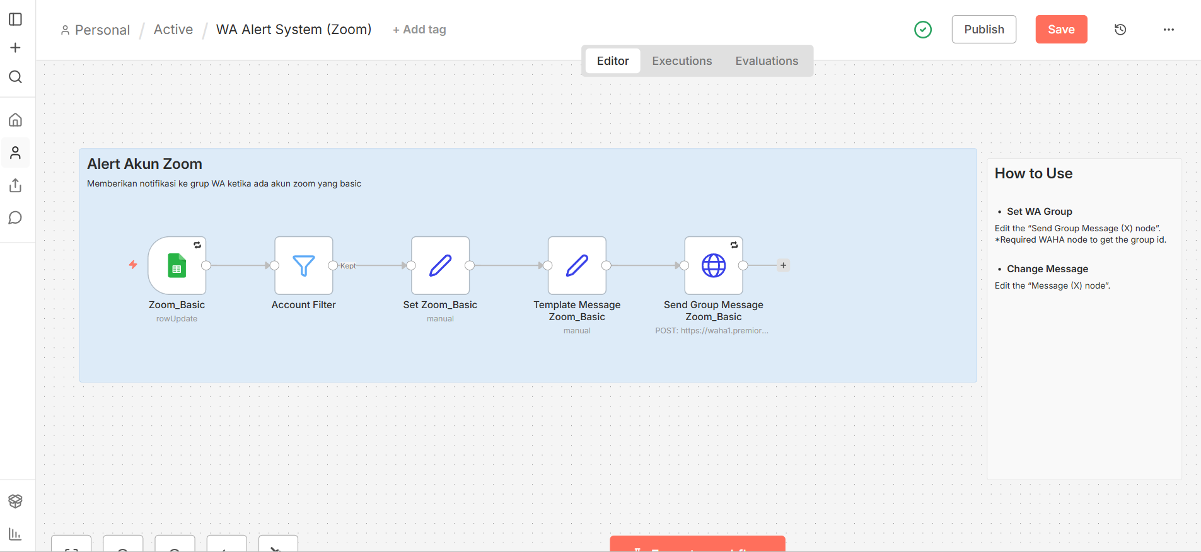This screenshot has height=552, width=1201.
Task: Open the insights bar chart icon
Action: (x=16, y=534)
